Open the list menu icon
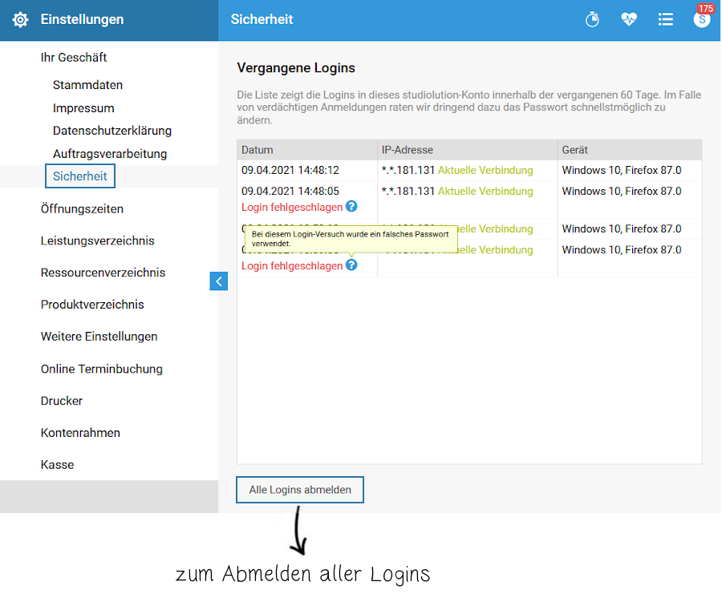Screen dimensions: 722x606 coord(665,19)
